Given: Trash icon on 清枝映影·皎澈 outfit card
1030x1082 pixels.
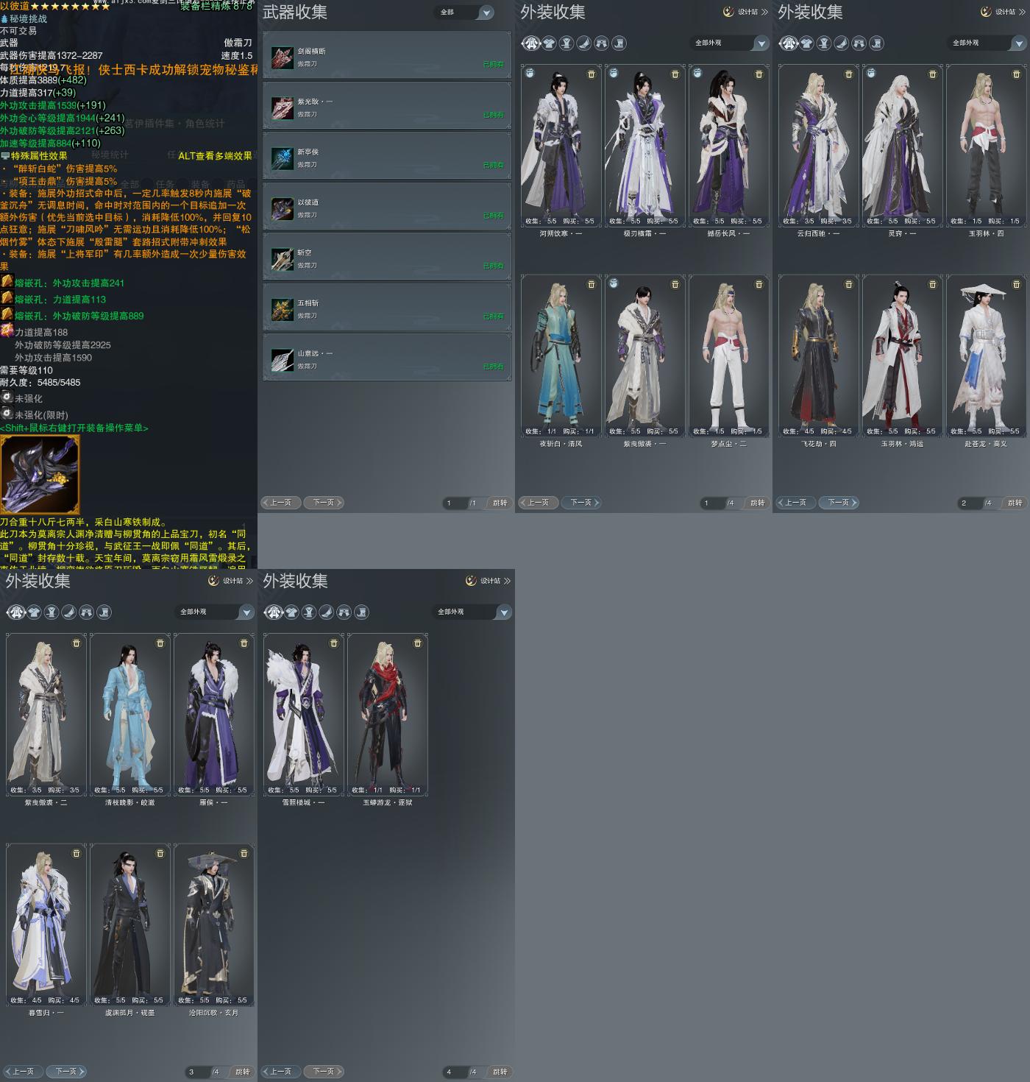Looking at the screenshot, I should pos(160,643).
